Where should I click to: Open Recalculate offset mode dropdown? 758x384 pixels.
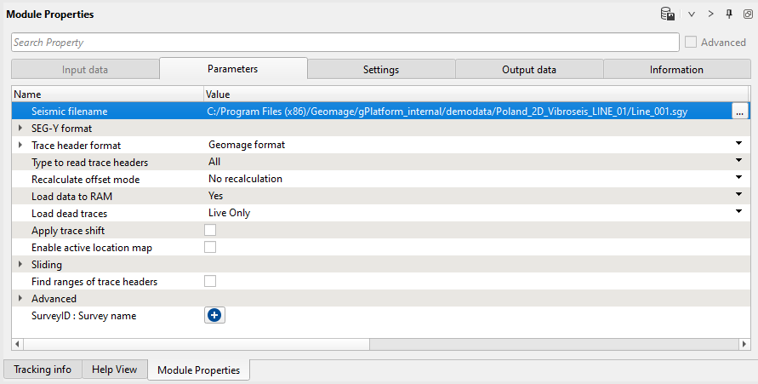point(739,179)
